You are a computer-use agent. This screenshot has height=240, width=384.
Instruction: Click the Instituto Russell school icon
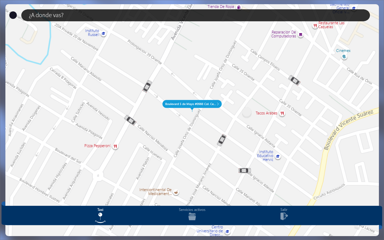click(103, 34)
